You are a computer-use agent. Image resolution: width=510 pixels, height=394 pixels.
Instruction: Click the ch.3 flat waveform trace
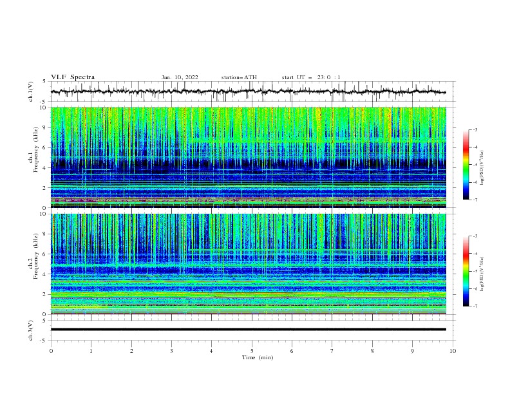(x=248, y=330)
